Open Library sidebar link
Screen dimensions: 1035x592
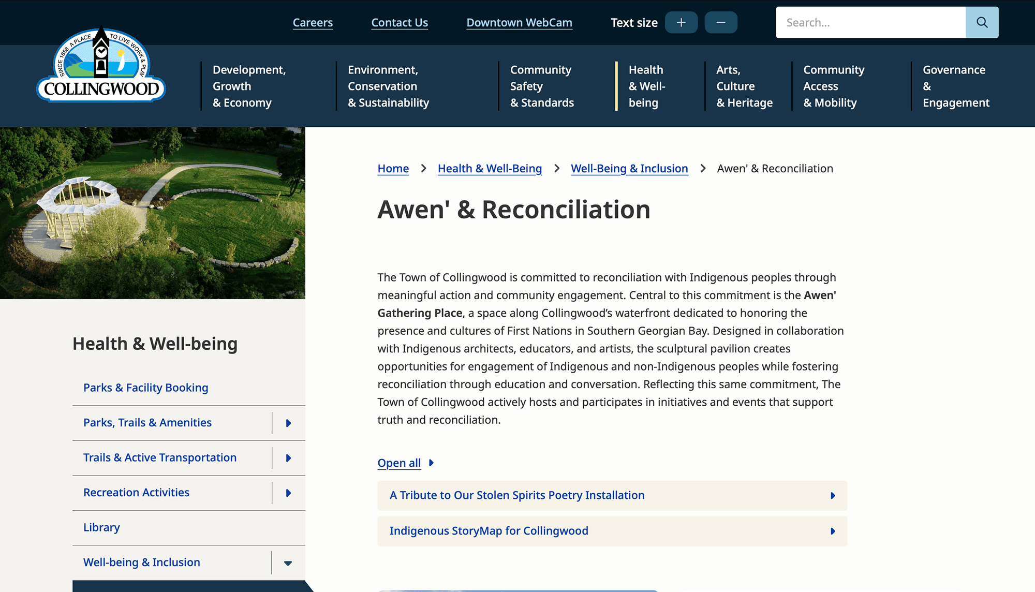pos(101,527)
